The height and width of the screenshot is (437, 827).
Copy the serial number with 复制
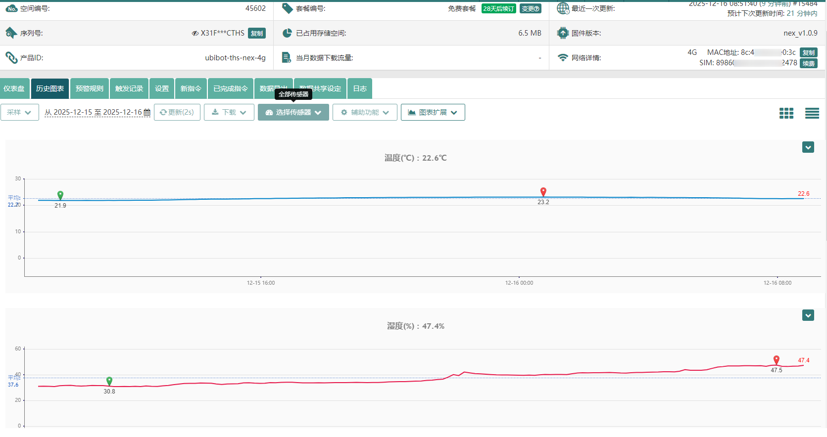click(x=256, y=33)
